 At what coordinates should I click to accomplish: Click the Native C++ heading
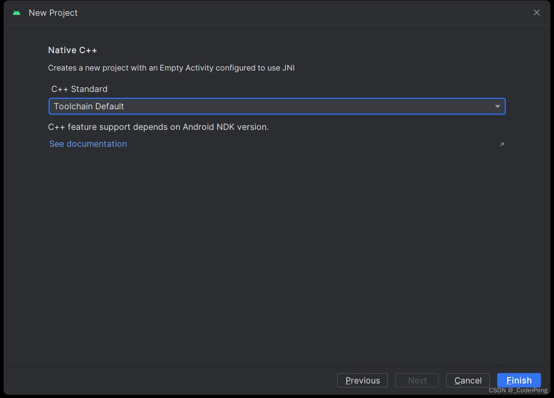click(x=73, y=50)
